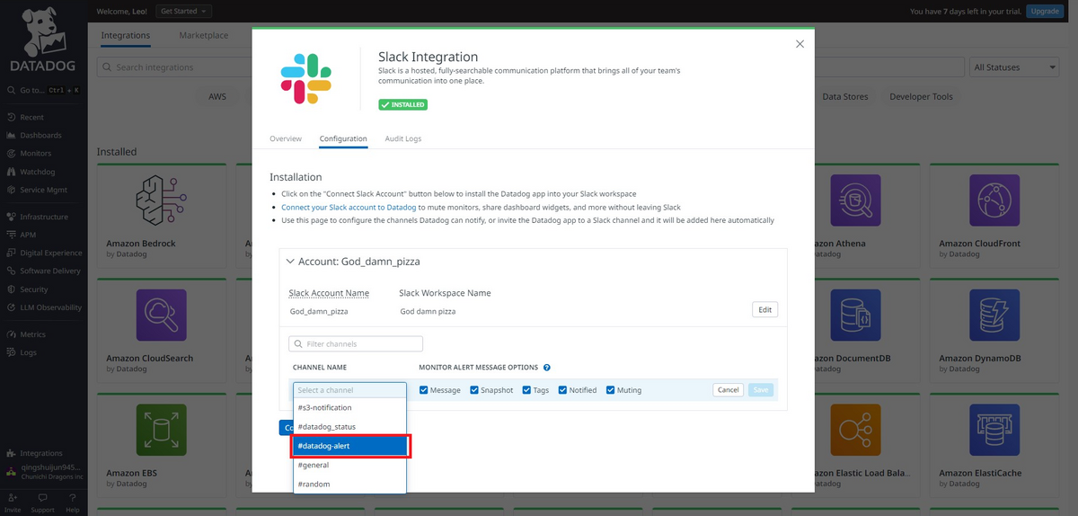The width and height of the screenshot is (1078, 516).
Task: Open Recent in the left sidebar
Action: 31,117
